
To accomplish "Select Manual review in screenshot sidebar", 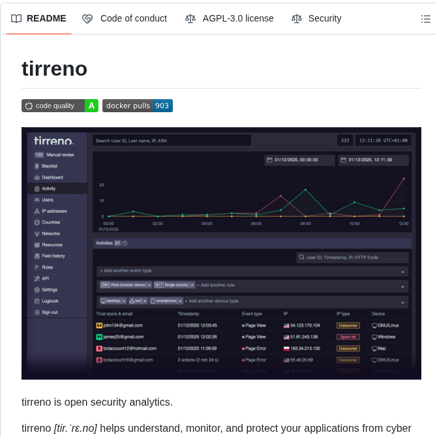I will [57, 155].
